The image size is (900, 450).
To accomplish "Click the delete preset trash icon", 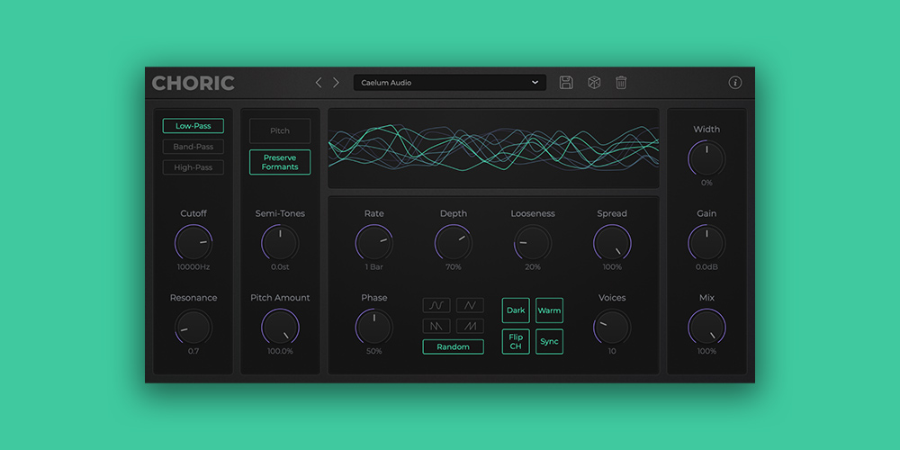I will [x=621, y=83].
